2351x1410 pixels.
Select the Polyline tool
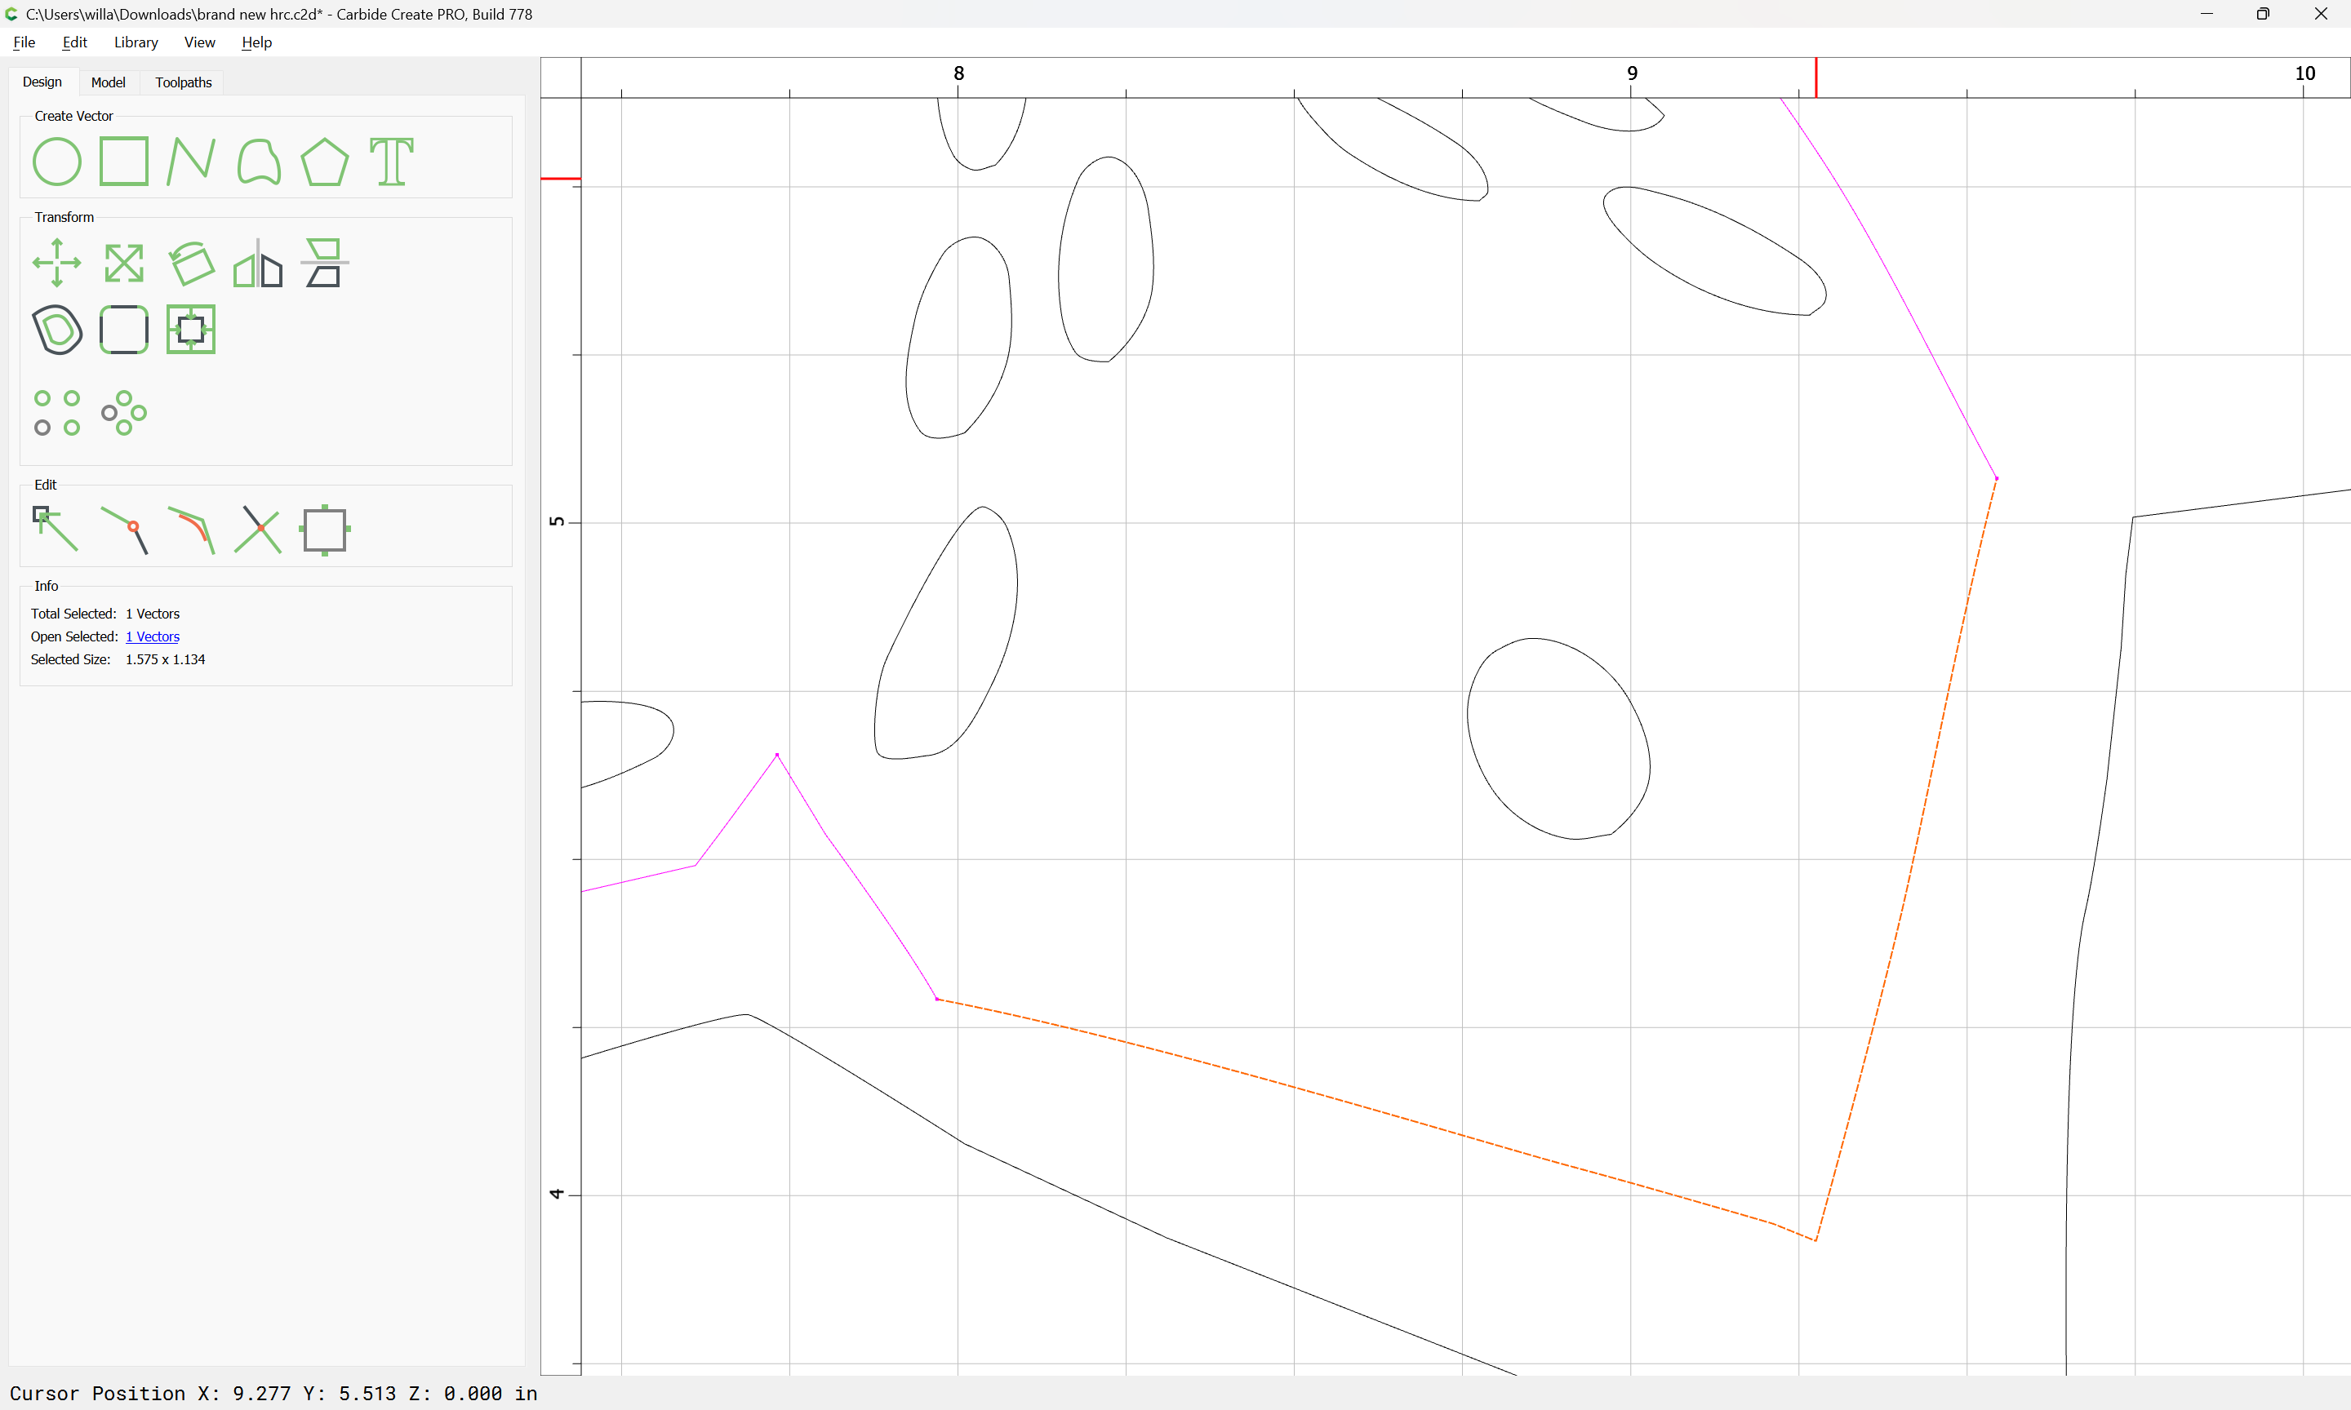pos(191,162)
